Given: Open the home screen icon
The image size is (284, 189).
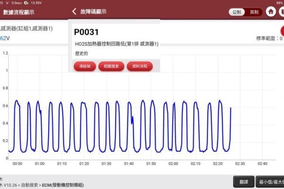Looking at the screenshot, I should [x=271, y=12].
